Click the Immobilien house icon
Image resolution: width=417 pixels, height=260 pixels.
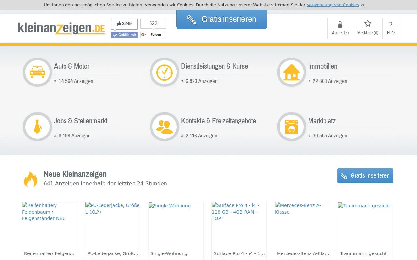[x=292, y=72]
